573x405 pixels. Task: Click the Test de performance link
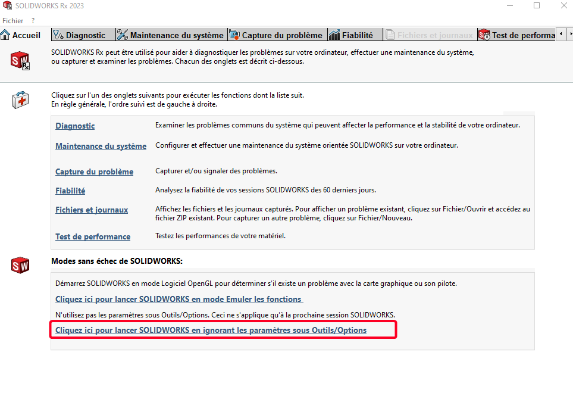93,236
